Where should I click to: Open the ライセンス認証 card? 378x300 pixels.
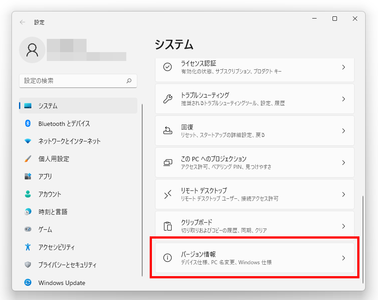254,70
